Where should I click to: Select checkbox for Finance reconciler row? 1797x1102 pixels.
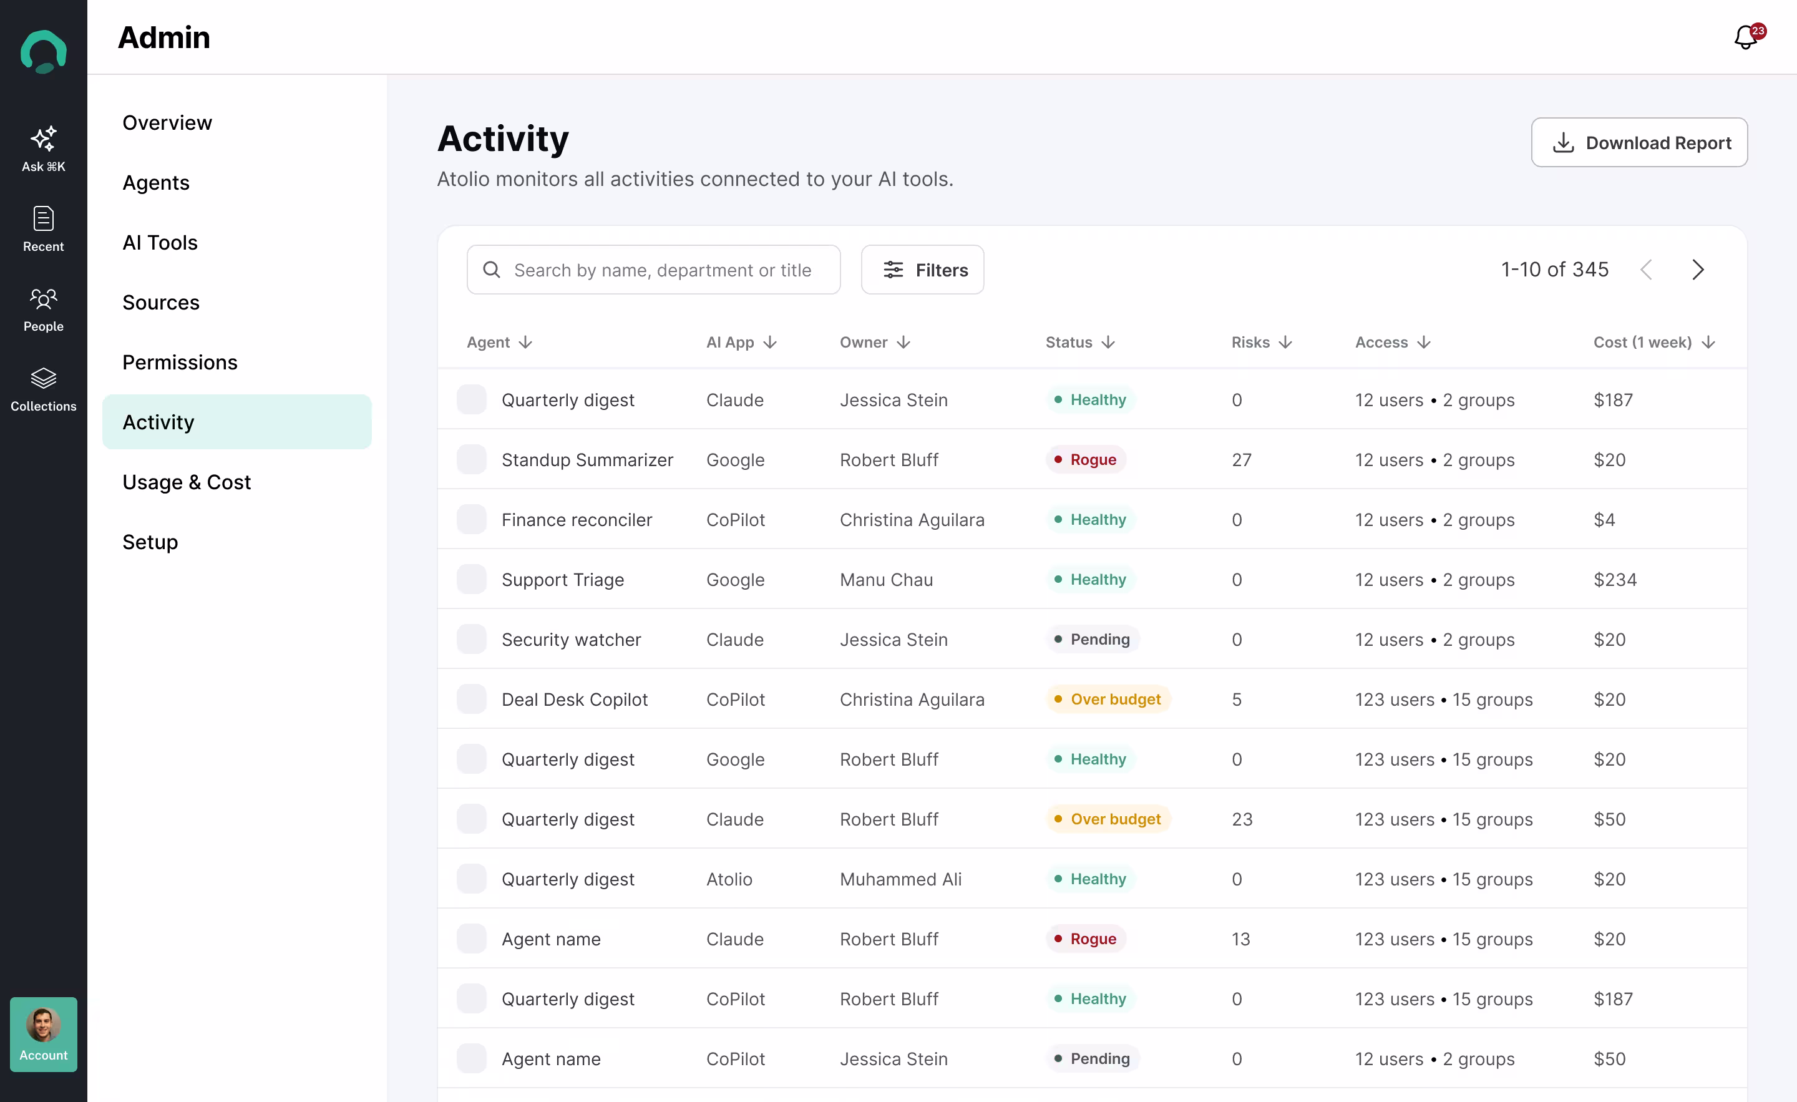(472, 519)
